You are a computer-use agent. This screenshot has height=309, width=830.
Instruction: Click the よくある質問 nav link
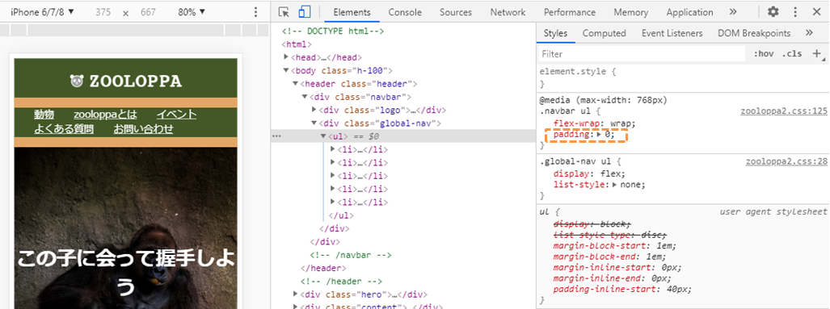(x=64, y=129)
